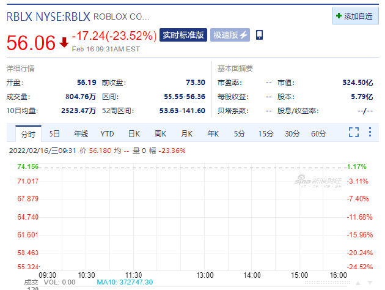Click the 区间 value 55.55-56.36

point(185,97)
